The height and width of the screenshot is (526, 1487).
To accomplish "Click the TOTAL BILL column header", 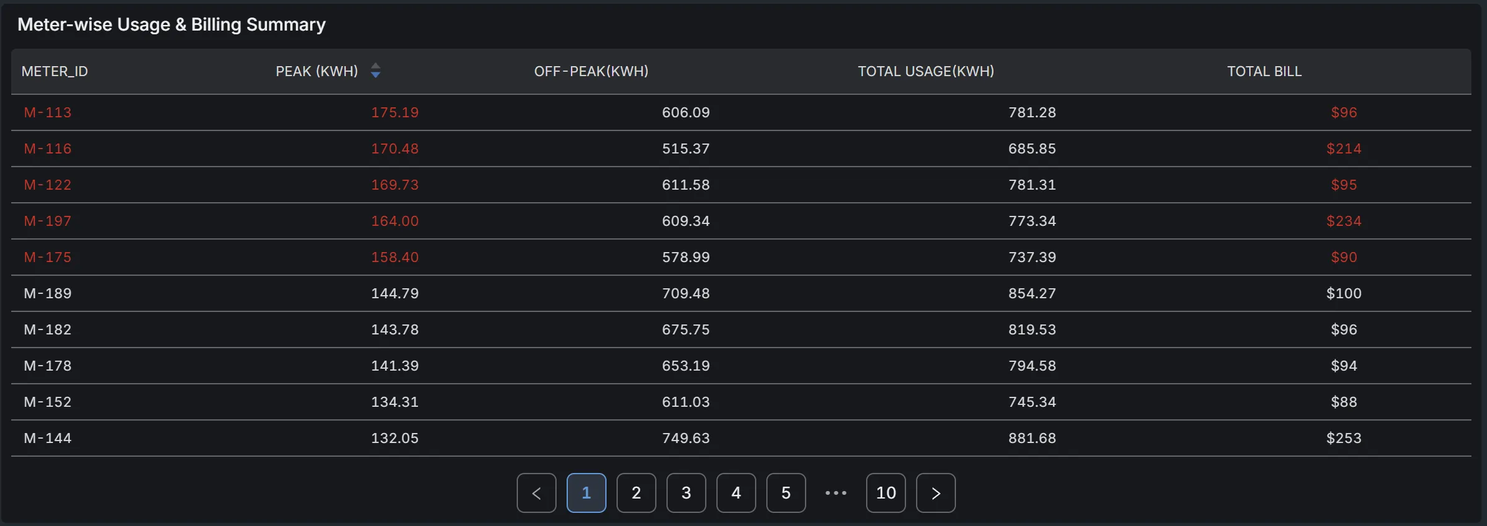I will (1264, 71).
